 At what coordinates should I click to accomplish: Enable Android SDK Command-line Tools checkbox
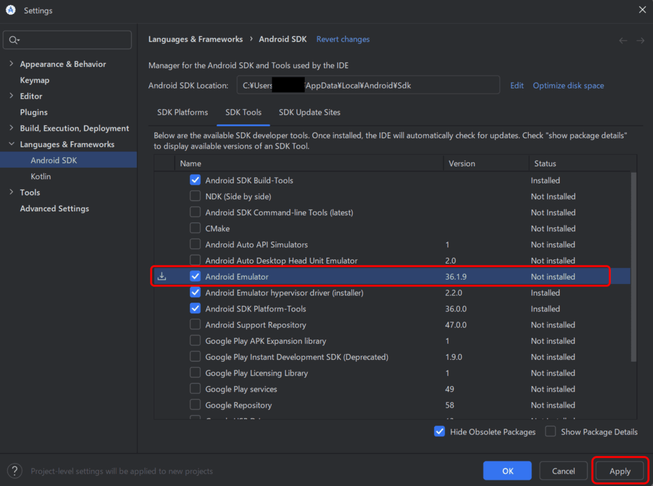(x=195, y=212)
